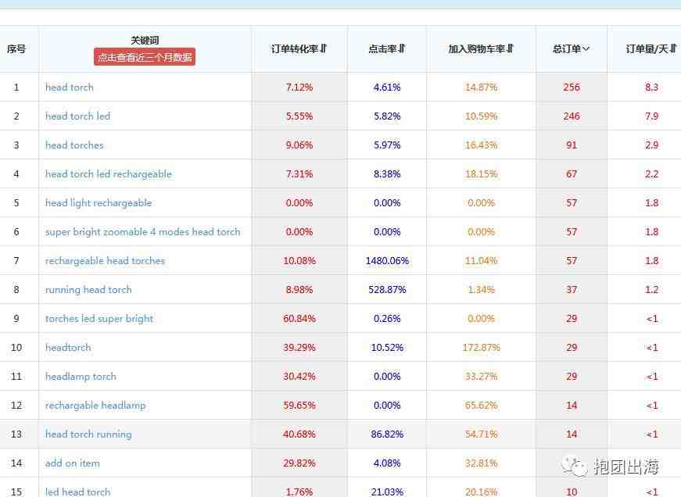The width and height of the screenshot is (681, 497).
Task: Open the 总订单 sort chevron
Action: (586, 48)
